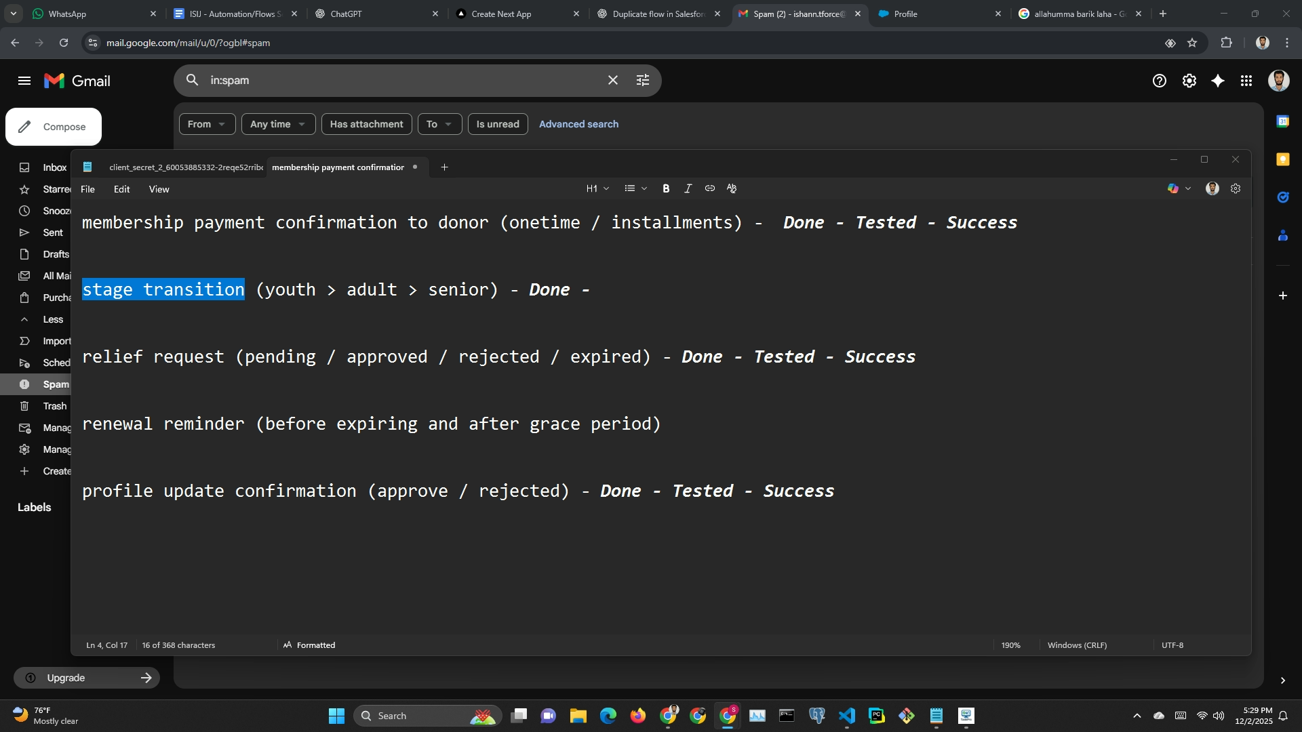Viewport: 1302px width, 732px height.
Task: Expand the H1 heading dropdown
Action: pos(597,189)
